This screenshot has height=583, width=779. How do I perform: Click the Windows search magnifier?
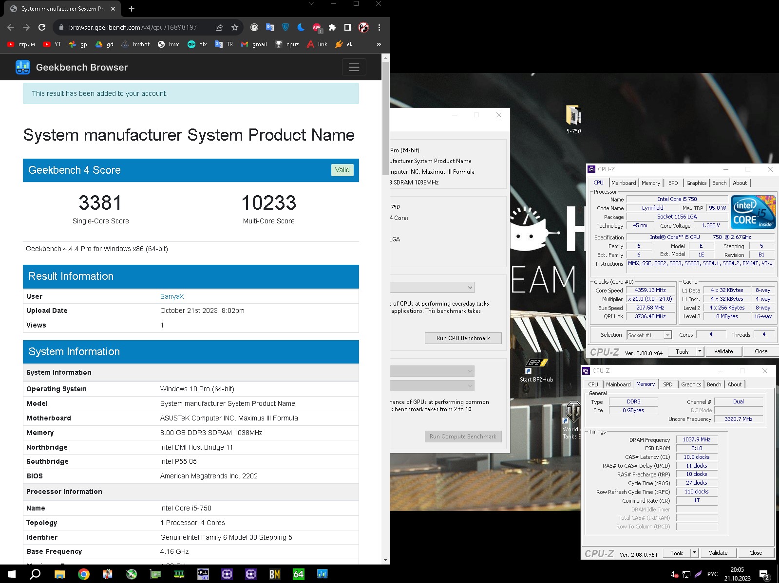35,574
